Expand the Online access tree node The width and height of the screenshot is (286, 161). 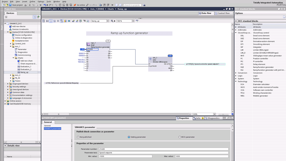[x=5, y=101]
